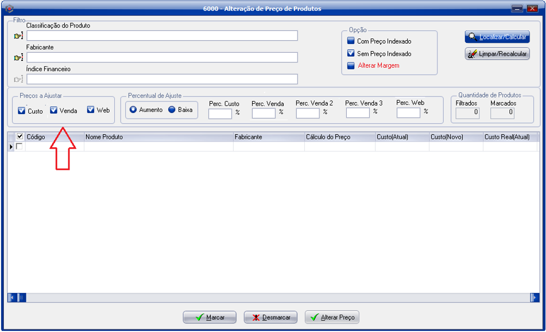Image resolution: width=546 pixels, height=332 pixels.
Task: Click the Alterar Preço button
Action: pos(332,317)
